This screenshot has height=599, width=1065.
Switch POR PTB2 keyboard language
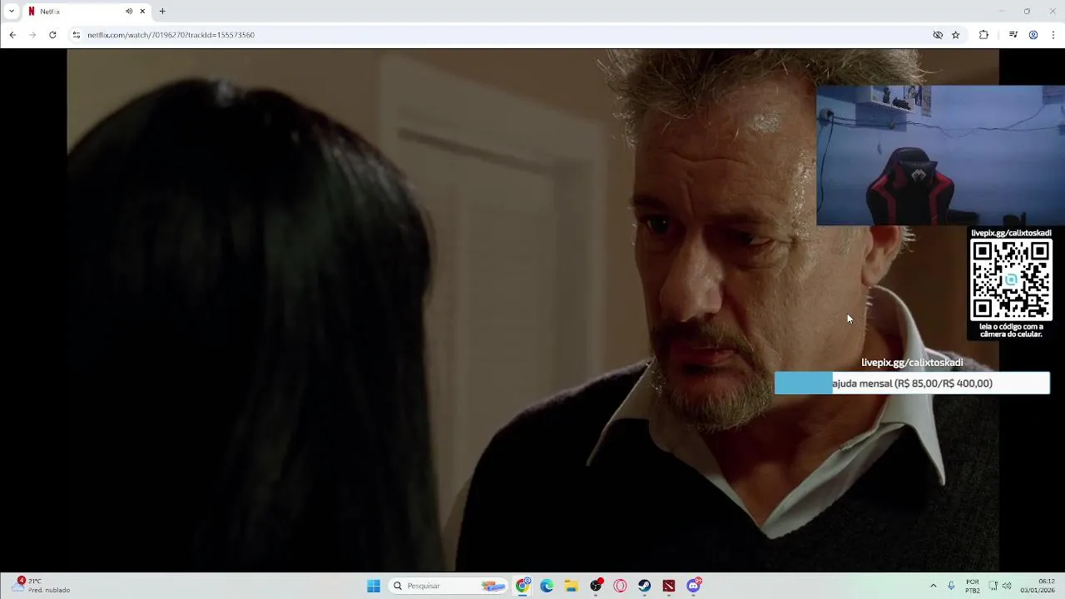[973, 586]
